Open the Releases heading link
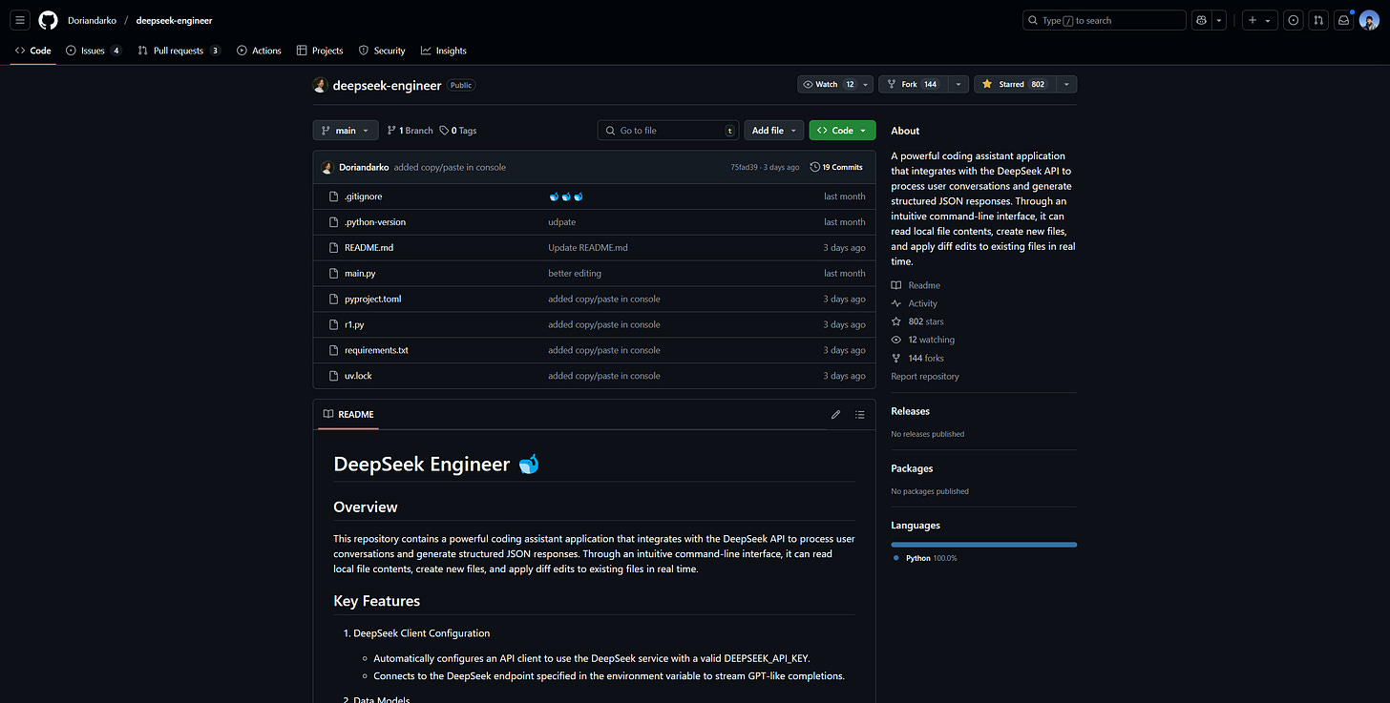This screenshot has height=703, width=1390. 910,411
